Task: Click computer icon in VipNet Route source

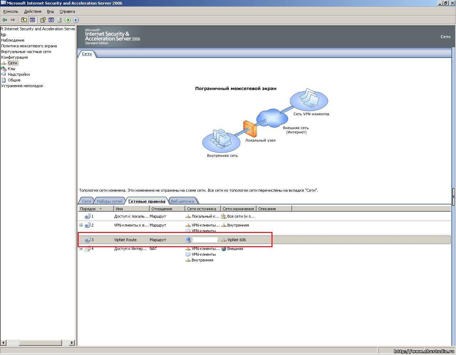Action: tap(188, 240)
